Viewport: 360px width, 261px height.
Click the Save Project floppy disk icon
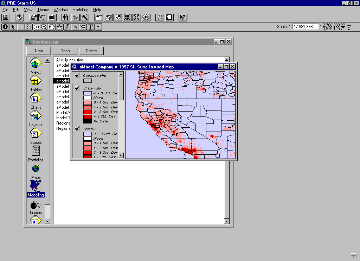(6, 17)
